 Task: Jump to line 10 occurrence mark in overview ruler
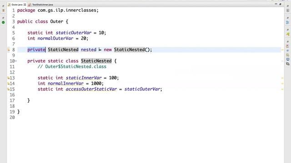pyautogui.click(x=282, y=61)
